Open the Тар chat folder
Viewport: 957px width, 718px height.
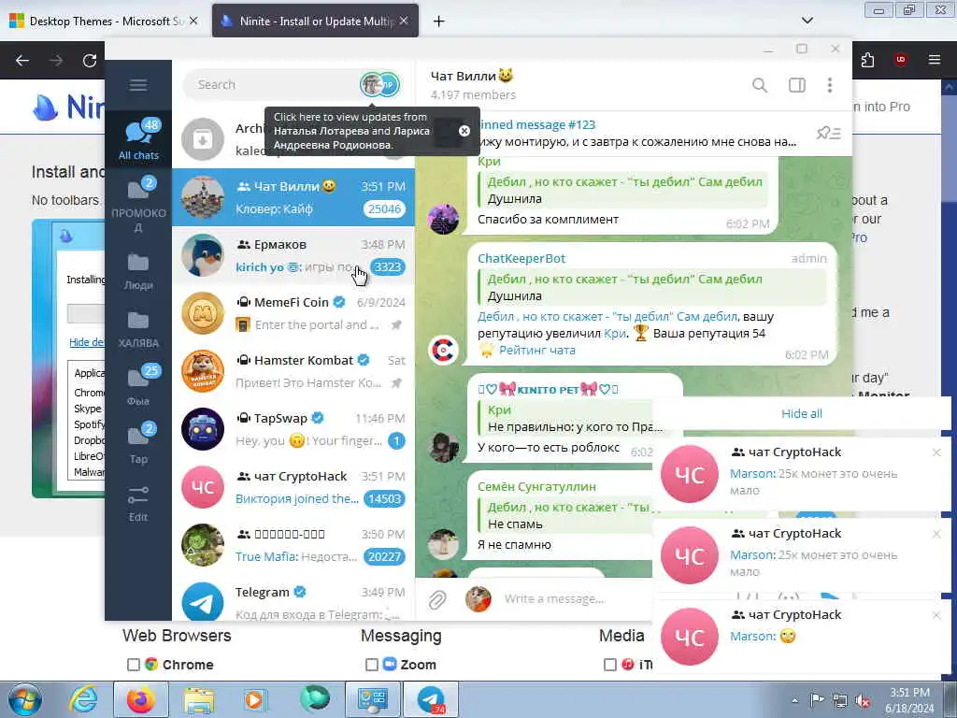tap(138, 445)
